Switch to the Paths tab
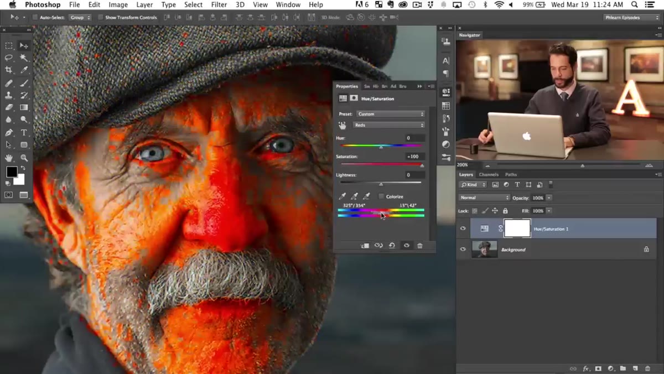This screenshot has height=374, width=664. point(511,174)
